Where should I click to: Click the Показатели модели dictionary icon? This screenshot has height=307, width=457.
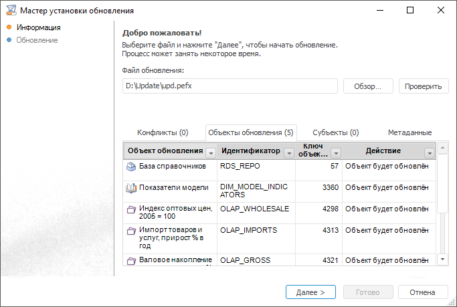coord(131,188)
